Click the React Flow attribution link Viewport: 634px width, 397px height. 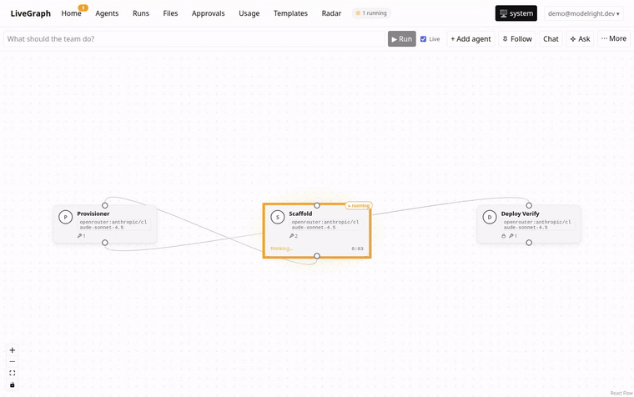[621, 393]
